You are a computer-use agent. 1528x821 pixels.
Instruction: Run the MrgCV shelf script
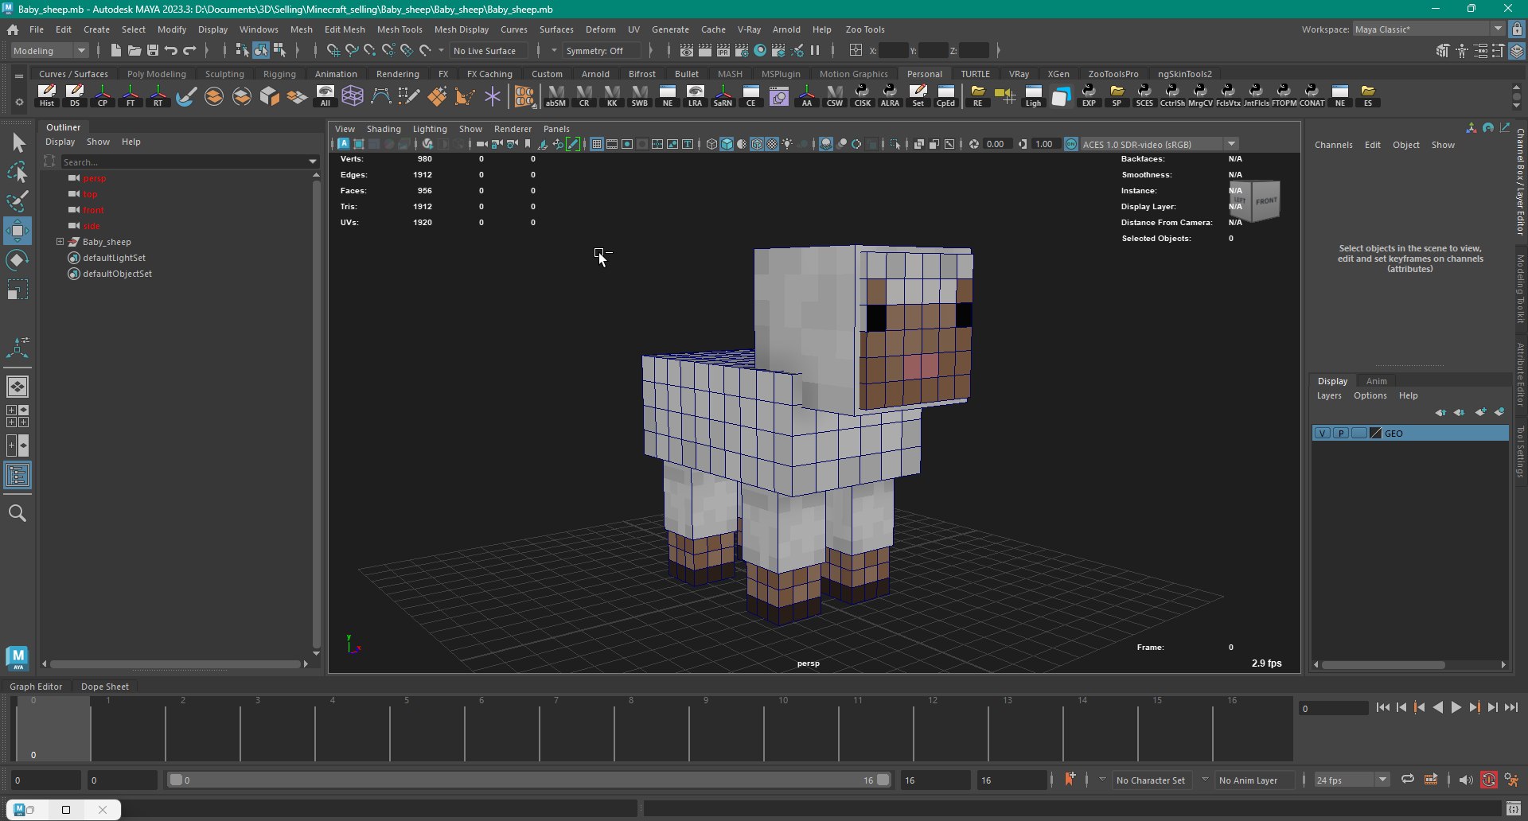click(1200, 95)
